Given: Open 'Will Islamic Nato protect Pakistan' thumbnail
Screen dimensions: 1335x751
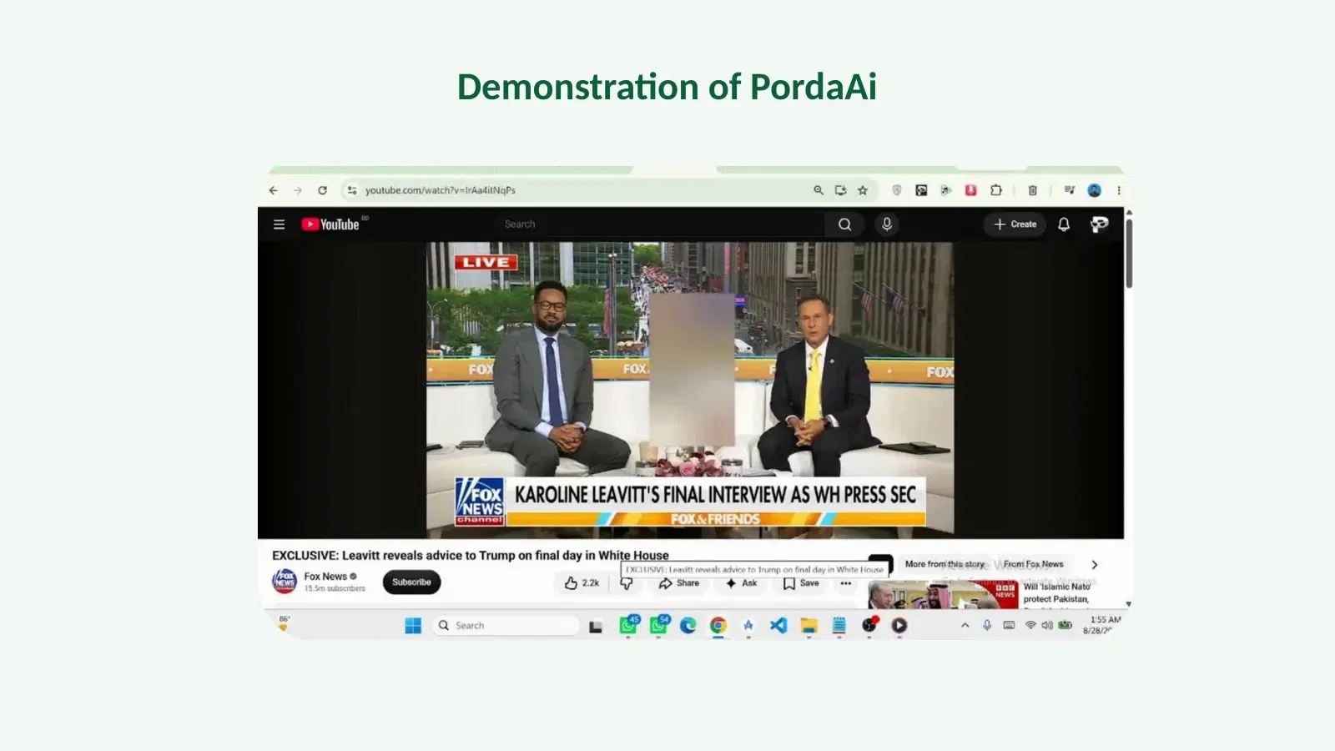Looking at the screenshot, I should pos(943,595).
